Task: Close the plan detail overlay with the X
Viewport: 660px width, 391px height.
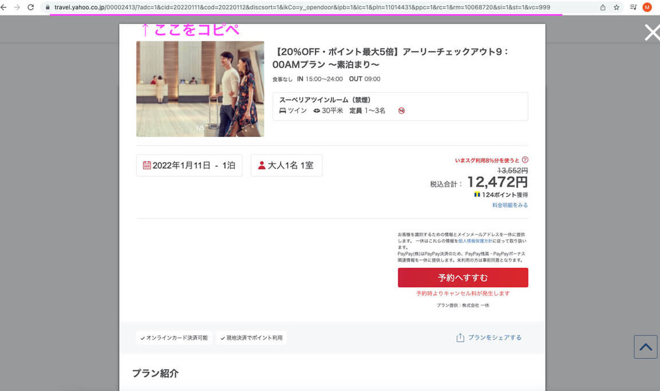Action: click(652, 32)
